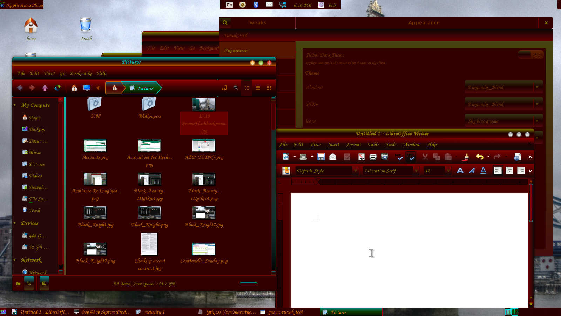
Task: Open Music in file manager sidebar
Action: pos(35,152)
